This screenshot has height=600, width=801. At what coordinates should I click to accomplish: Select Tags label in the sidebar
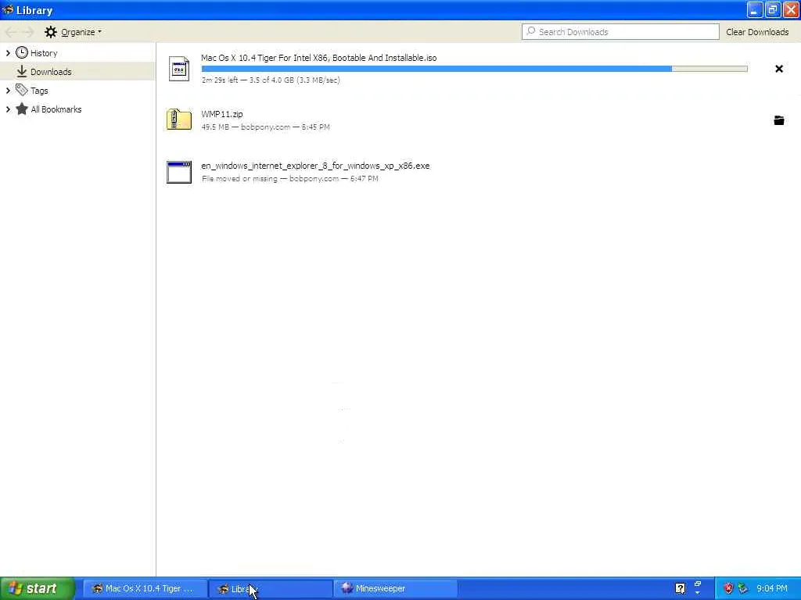pyautogui.click(x=39, y=91)
